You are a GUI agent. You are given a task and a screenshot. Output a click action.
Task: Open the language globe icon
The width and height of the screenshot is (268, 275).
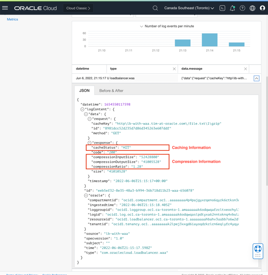coord(252,8)
